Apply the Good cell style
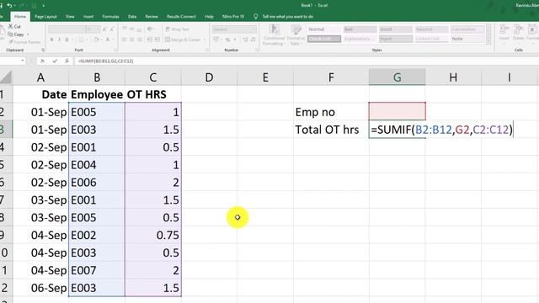Image resolution: width=539 pixels, height=303 pixels. coord(396,29)
